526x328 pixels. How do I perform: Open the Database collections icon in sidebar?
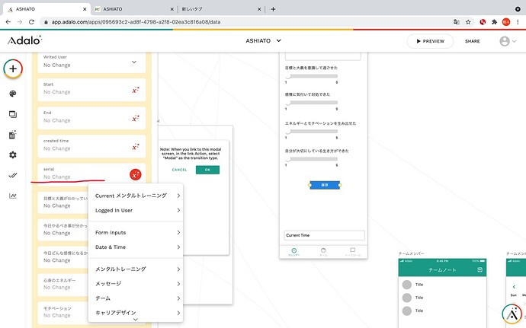(x=13, y=135)
